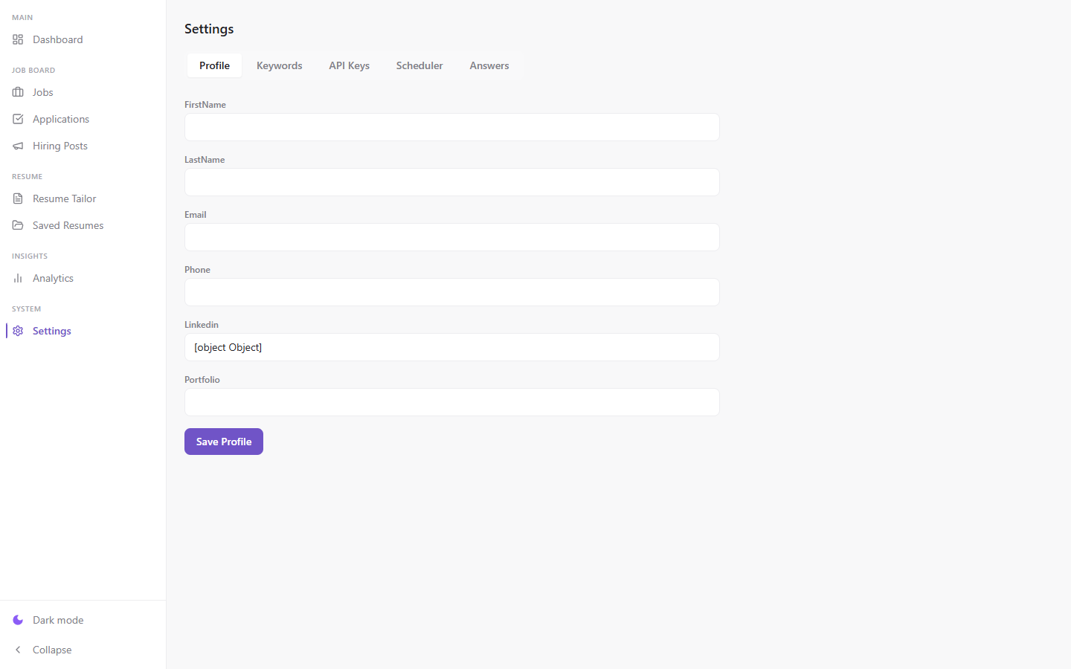Click the LastName label

point(205,160)
